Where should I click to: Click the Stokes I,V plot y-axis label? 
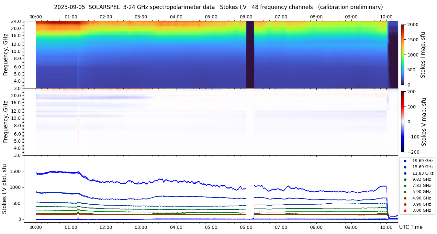click(5, 189)
